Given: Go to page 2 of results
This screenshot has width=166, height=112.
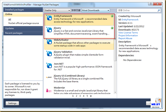Looking at the screenshot, I should point(76,96).
